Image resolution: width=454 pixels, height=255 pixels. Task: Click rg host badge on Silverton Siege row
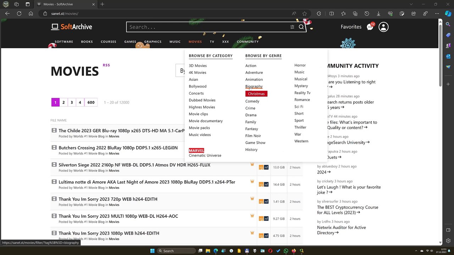pyautogui.click(x=261, y=167)
